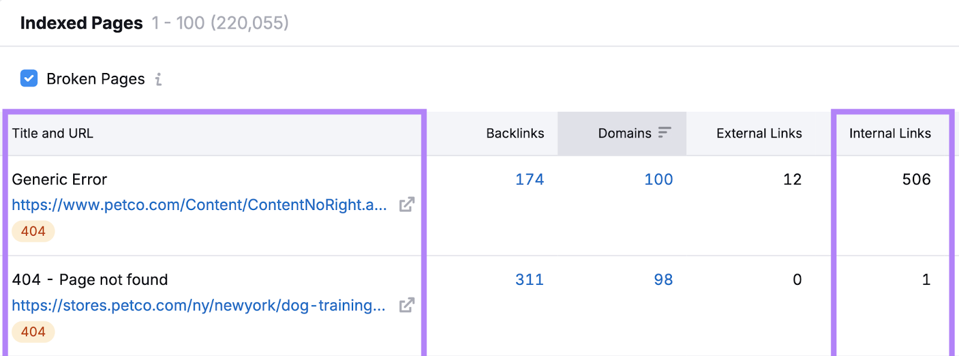Open external link icon for ContentNoRight URL

click(407, 205)
